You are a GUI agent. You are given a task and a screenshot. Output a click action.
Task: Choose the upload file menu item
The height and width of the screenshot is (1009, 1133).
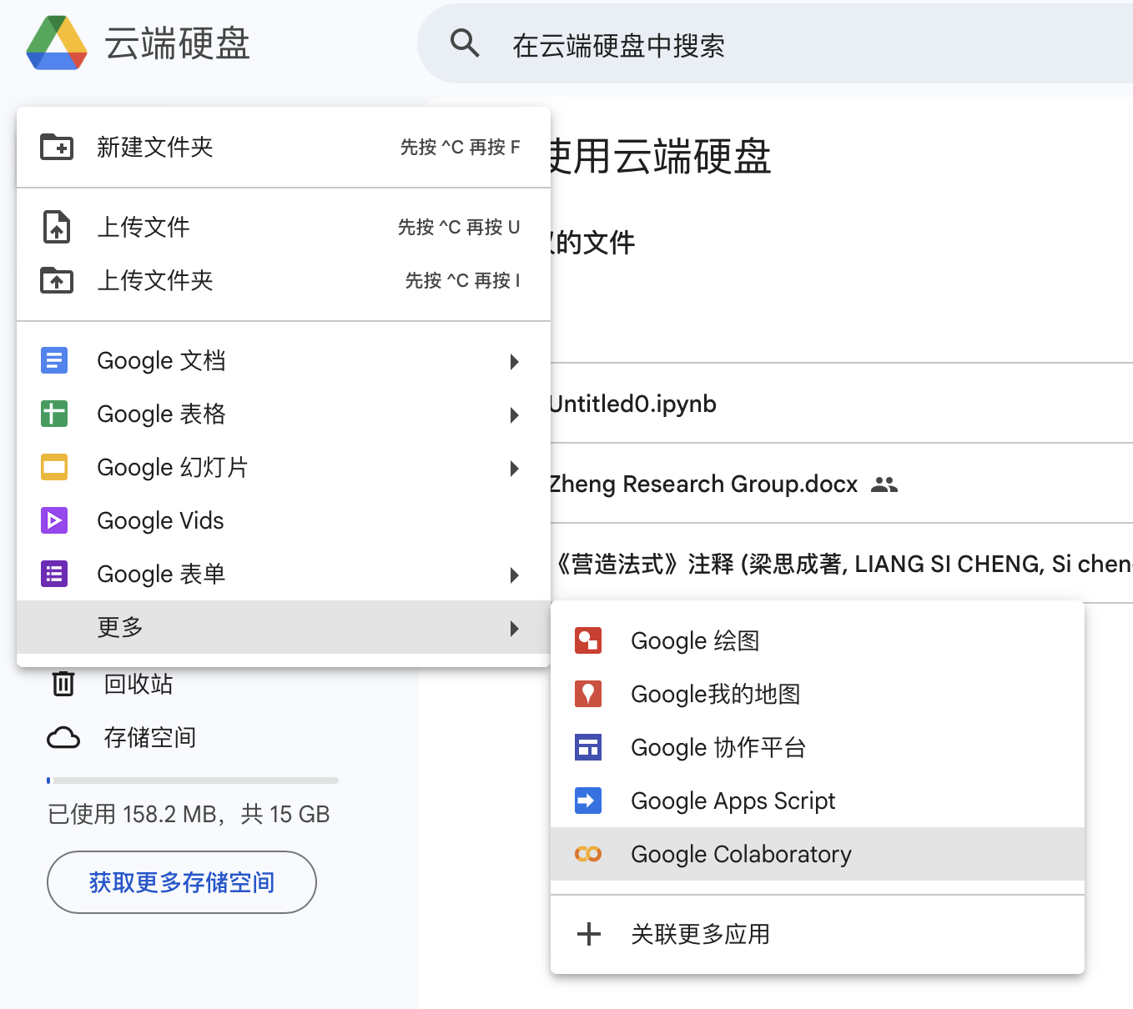click(x=144, y=227)
